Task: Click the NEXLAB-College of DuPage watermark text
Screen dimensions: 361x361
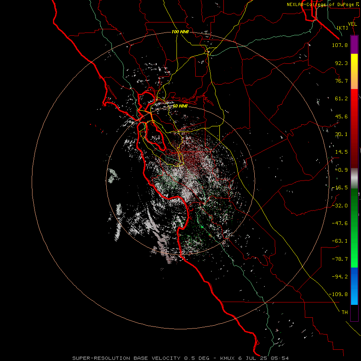Action: tap(323, 4)
